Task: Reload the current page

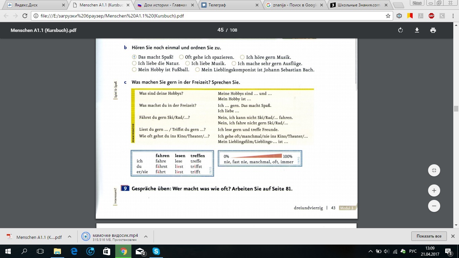Action: click(x=25, y=16)
